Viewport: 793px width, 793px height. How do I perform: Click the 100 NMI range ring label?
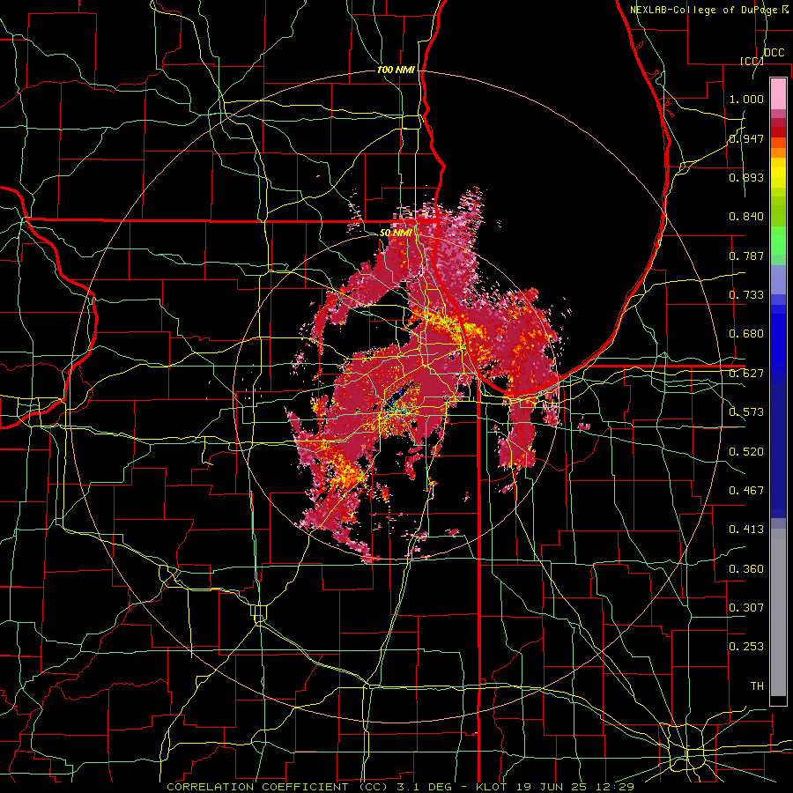coord(396,70)
